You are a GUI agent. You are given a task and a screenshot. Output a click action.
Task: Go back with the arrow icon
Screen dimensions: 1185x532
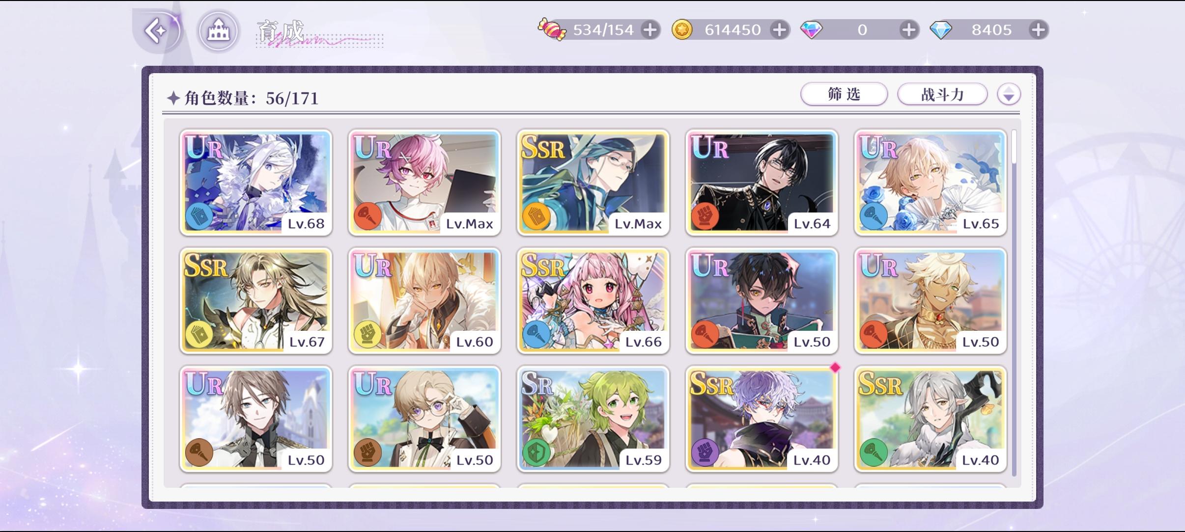(156, 31)
